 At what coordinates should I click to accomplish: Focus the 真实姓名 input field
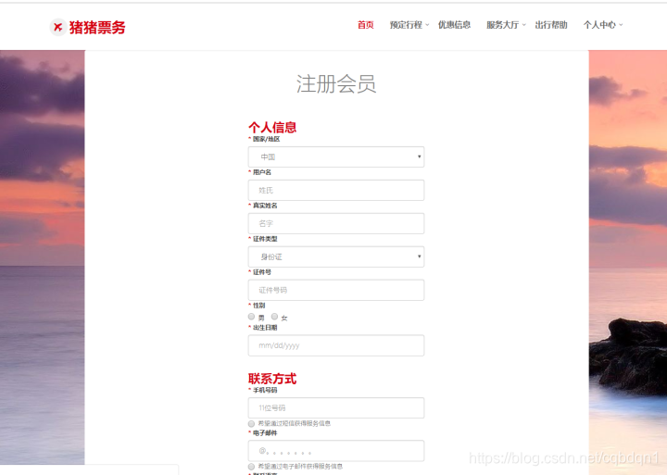336,223
